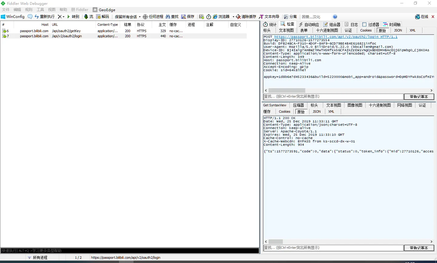Open the AutoResponder (自动响应) tab
Image resolution: width=437 pixels, height=263 pixels.
309,24
